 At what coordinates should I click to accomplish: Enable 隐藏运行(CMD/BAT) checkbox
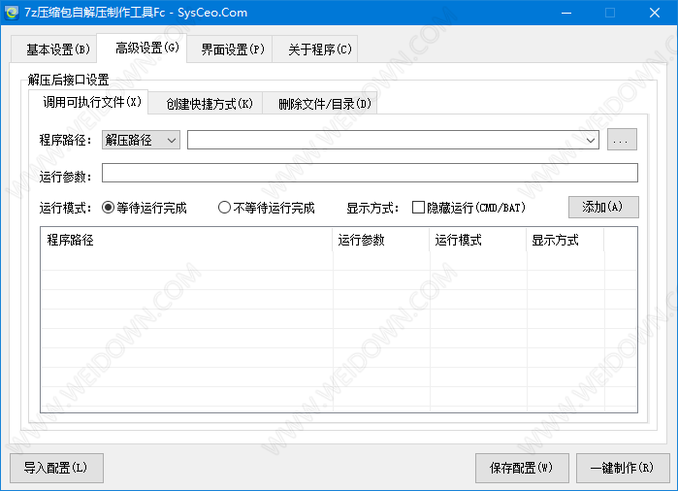coord(419,208)
